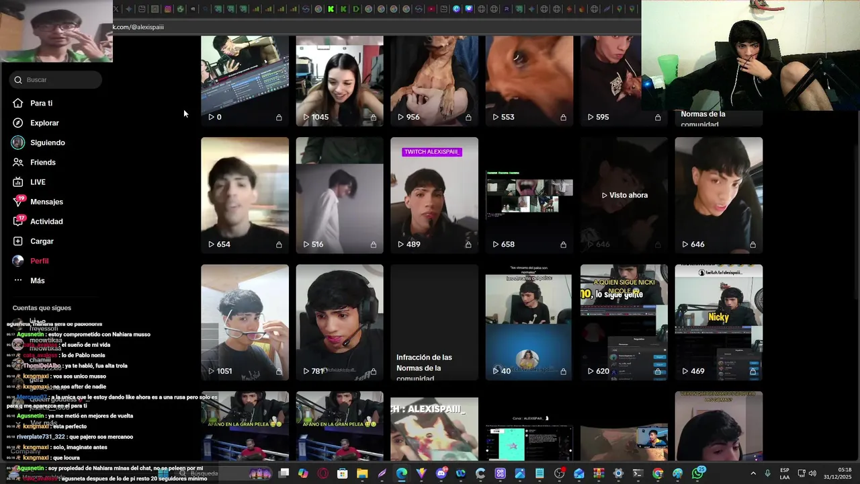Click microphone icon in system tray
This screenshot has height=484, width=860.
[x=767, y=473]
